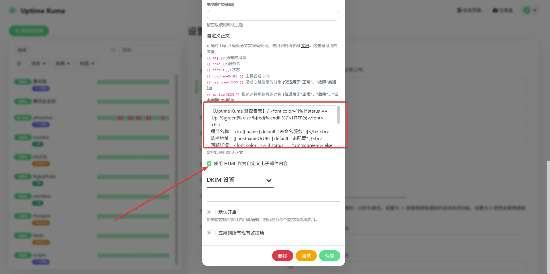The width and height of the screenshot is (550, 274).
Task: Click the Uptime Kuma logo icon
Action: click(x=12, y=11)
